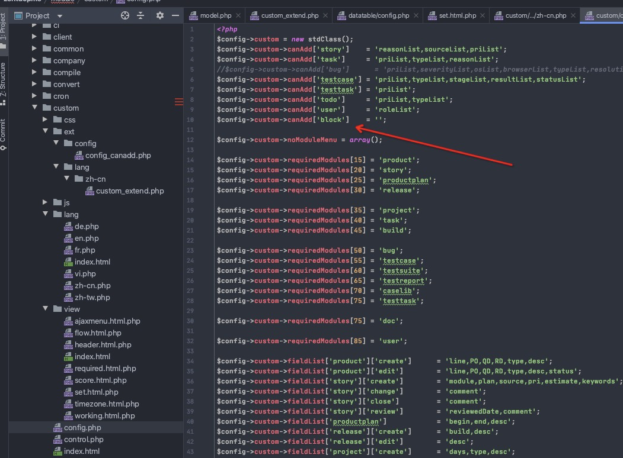Expand the css folder
The image size is (623, 458).
(46, 120)
